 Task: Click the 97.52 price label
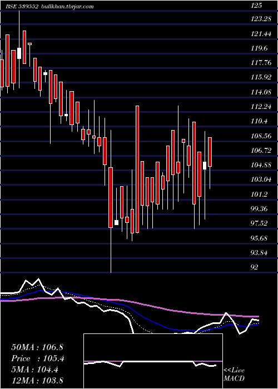259,223
